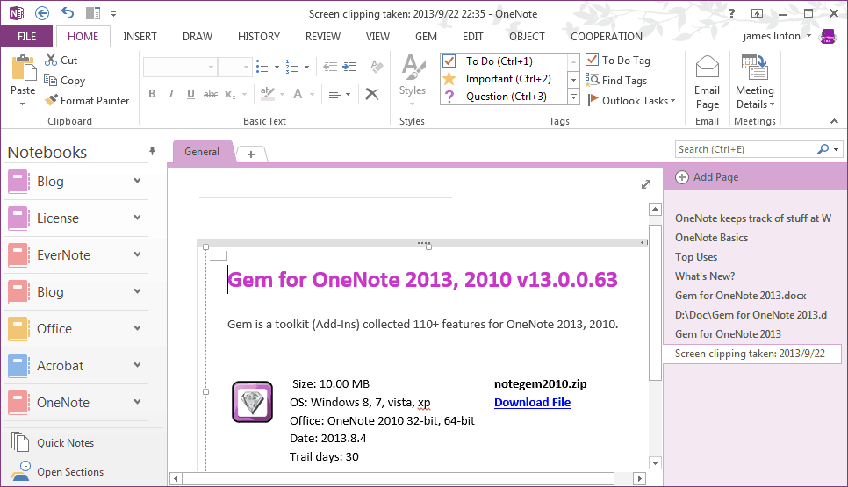Open the james linton account menu
The image size is (848, 487).
point(777,36)
